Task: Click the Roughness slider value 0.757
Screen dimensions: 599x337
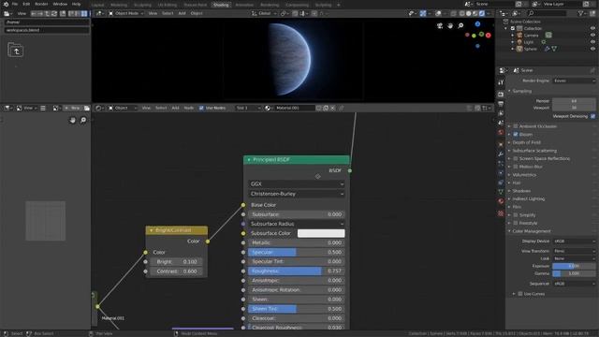Action: (x=297, y=271)
